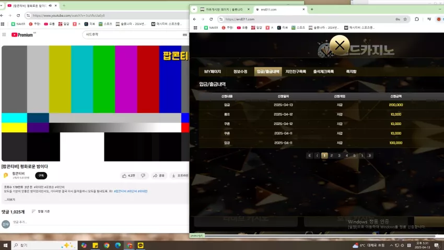
Task: Open the 팝콘티비 channel avatar
Action: point(6,175)
